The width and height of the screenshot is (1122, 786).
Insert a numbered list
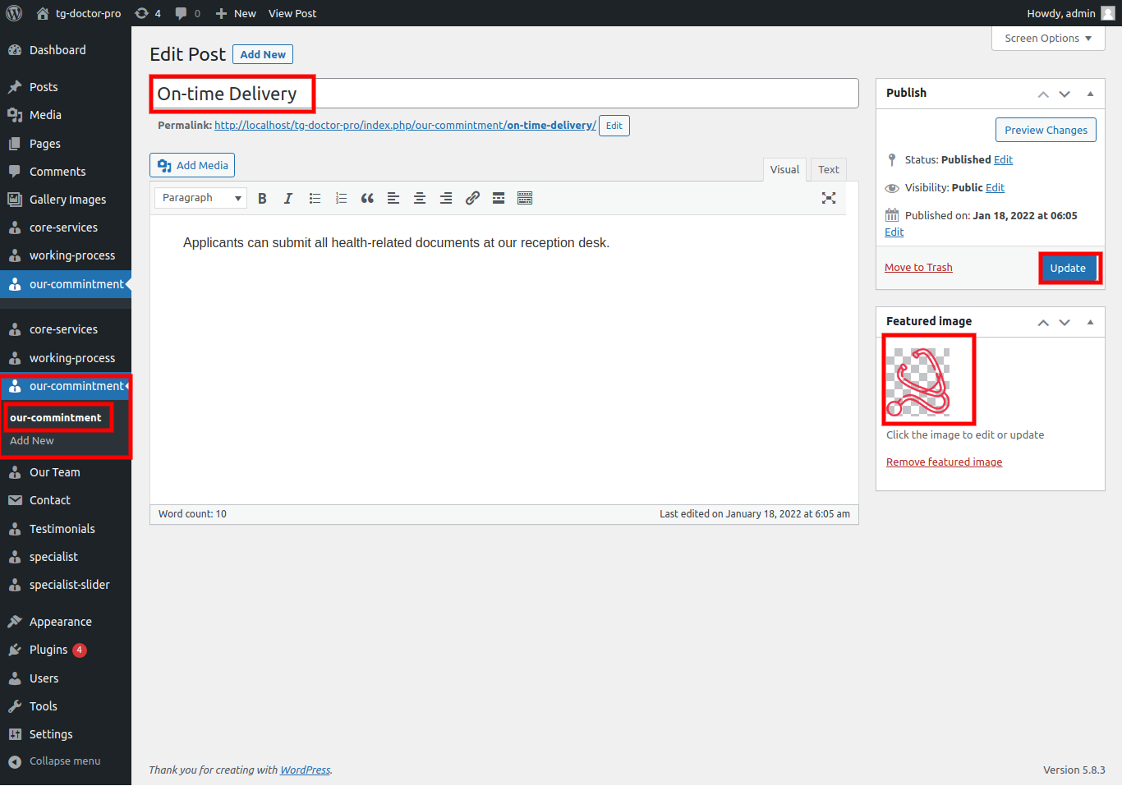pos(341,199)
